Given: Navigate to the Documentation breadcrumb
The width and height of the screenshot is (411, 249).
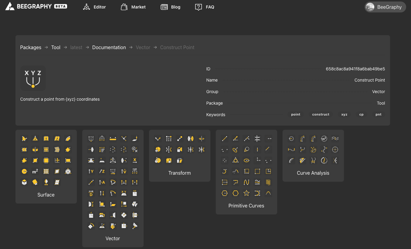Looking at the screenshot, I should 109,47.
